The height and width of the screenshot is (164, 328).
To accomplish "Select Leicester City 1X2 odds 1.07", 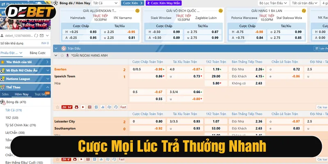I will pyautogui.click(x=216, y=121).
